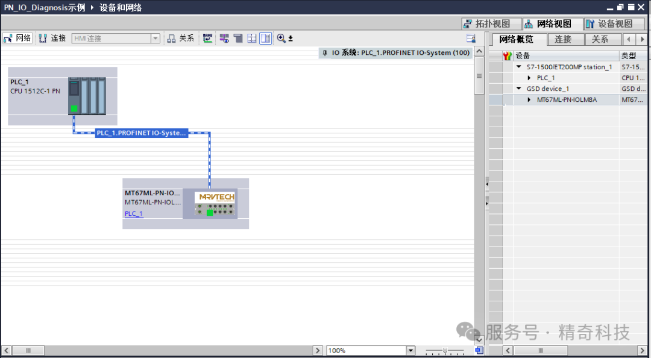Viewport: 651px width, 358px height.
Task: Switch to 拓扑视图 (Topology view) tab
Action: [487, 24]
